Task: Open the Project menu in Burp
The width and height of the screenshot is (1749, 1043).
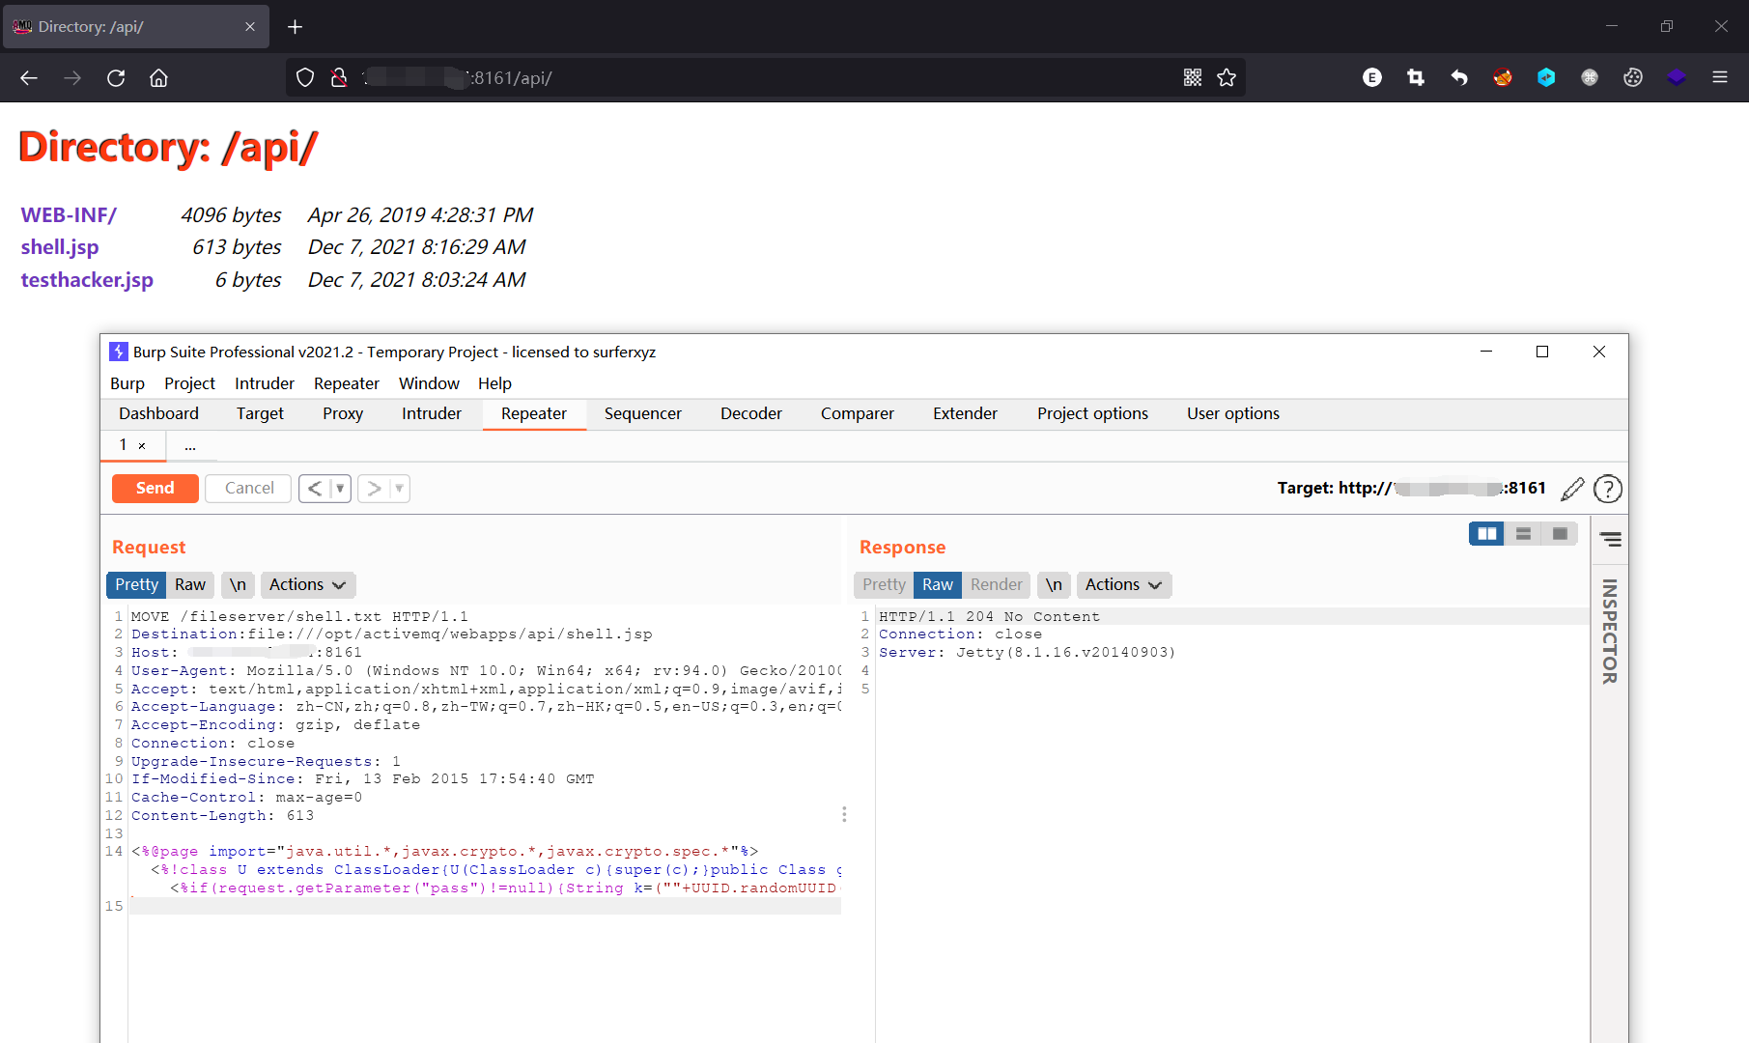Action: (x=189, y=383)
